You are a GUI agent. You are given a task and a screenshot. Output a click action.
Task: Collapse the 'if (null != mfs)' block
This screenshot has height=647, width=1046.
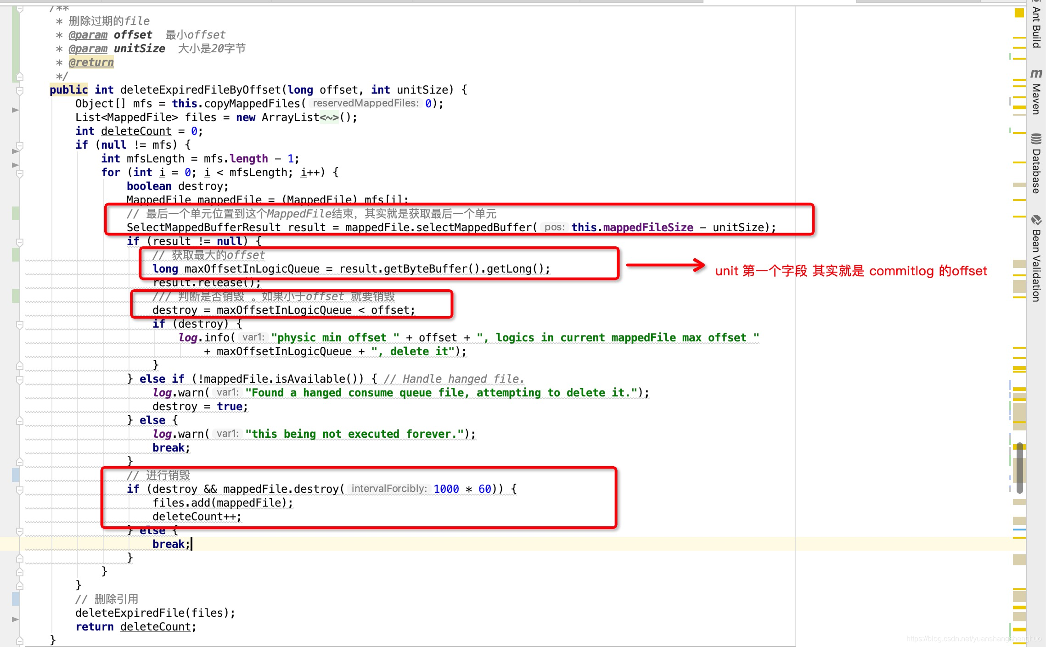tap(20, 145)
